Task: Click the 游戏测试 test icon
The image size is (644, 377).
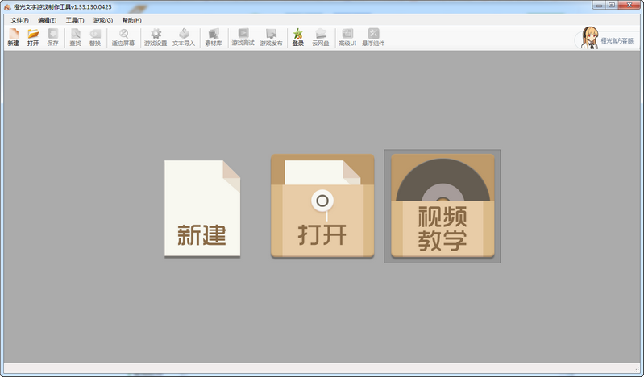Action: click(x=243, y=37)
